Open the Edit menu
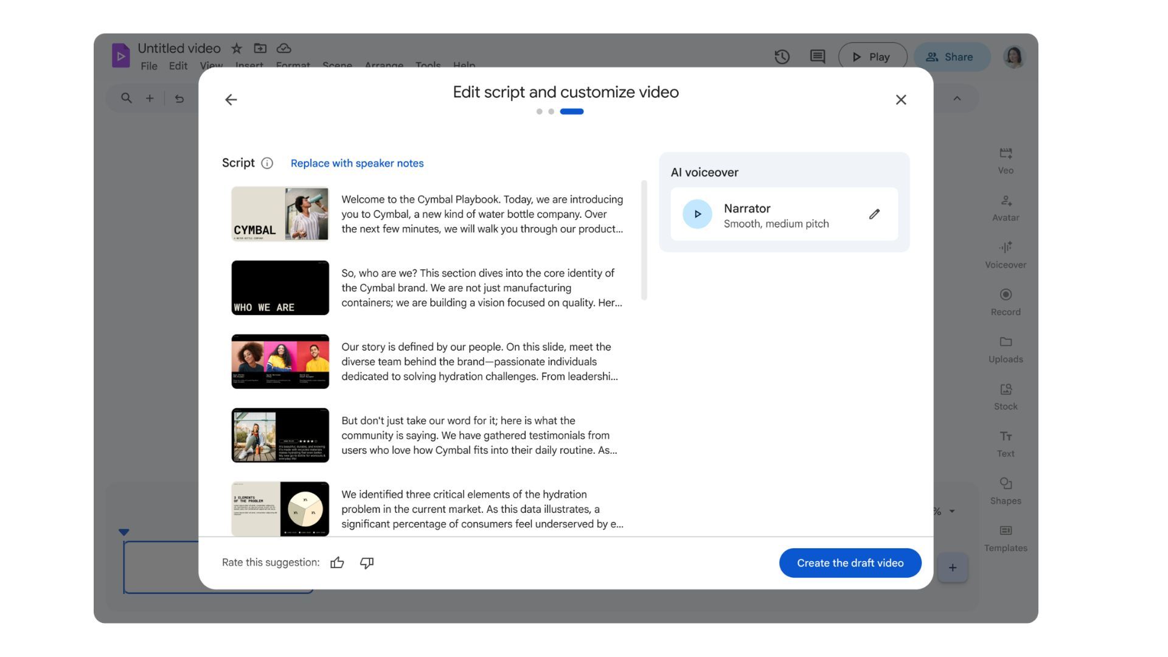The width and height of the screenshot is (1168, 657). (x=178, y=64)
